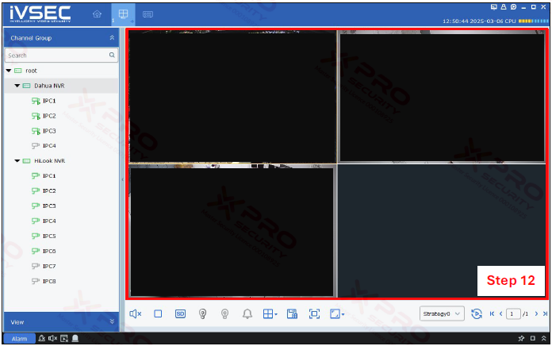This screenshot has height=346, width=552.
Task: Select the bottom-left video window
Action: [x=232, y=231]
